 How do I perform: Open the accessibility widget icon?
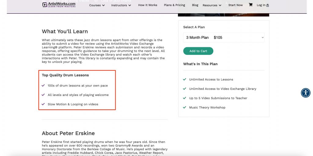(x=306, y=93)
